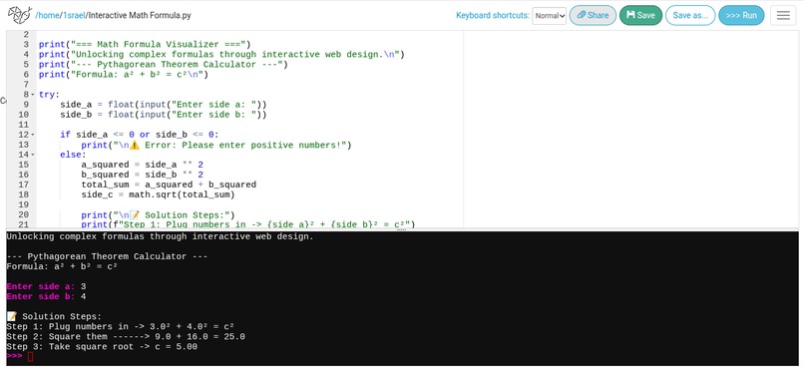
Task: Save the file with Save button
Action: [640, 15]
